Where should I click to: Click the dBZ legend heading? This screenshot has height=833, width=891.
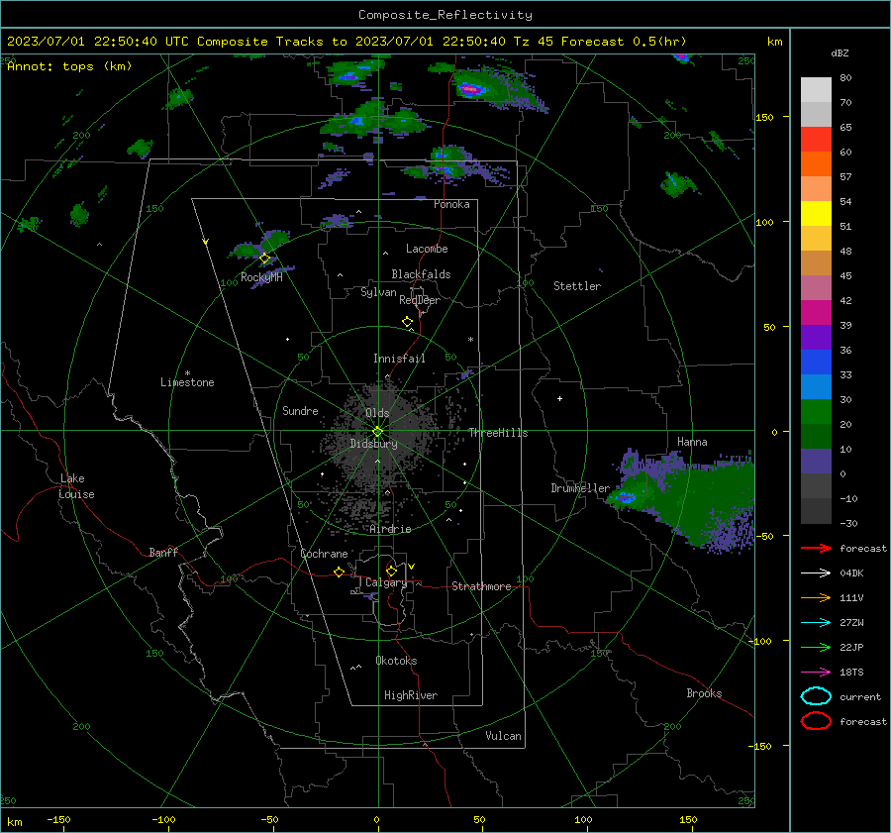coord(840,52)
